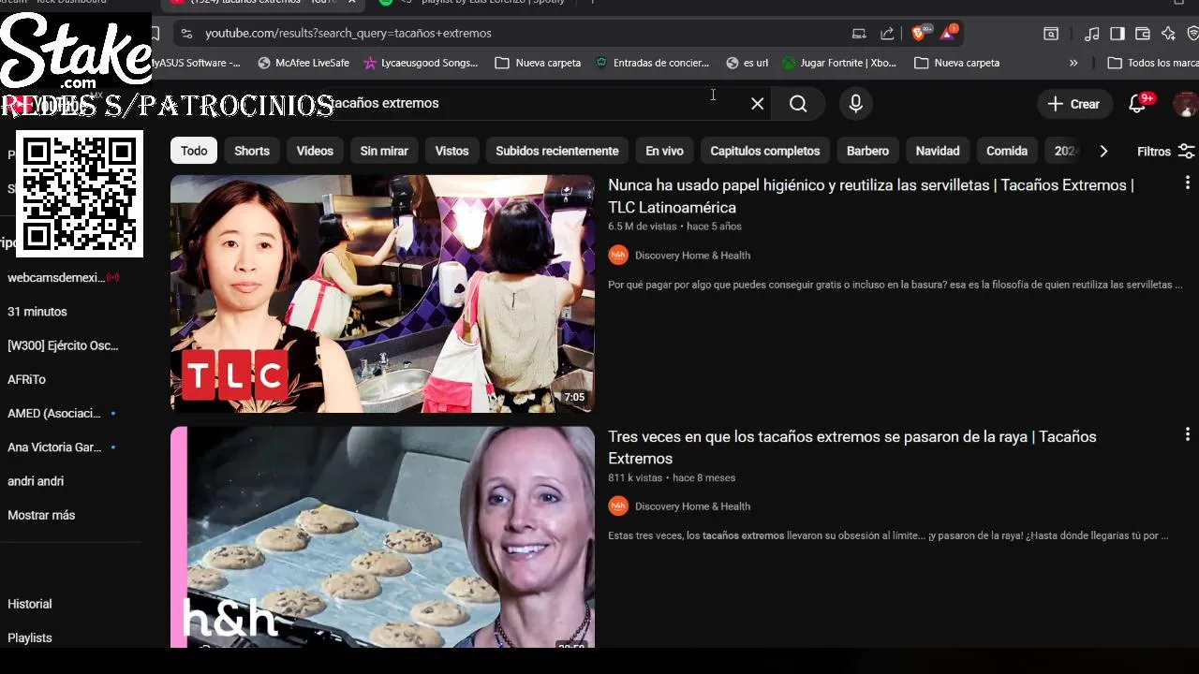Image resolution: width=1199 pixels, height=674 pixels.
Task: Open the MyASUS Software bookmark
Action: click(198, 63)
